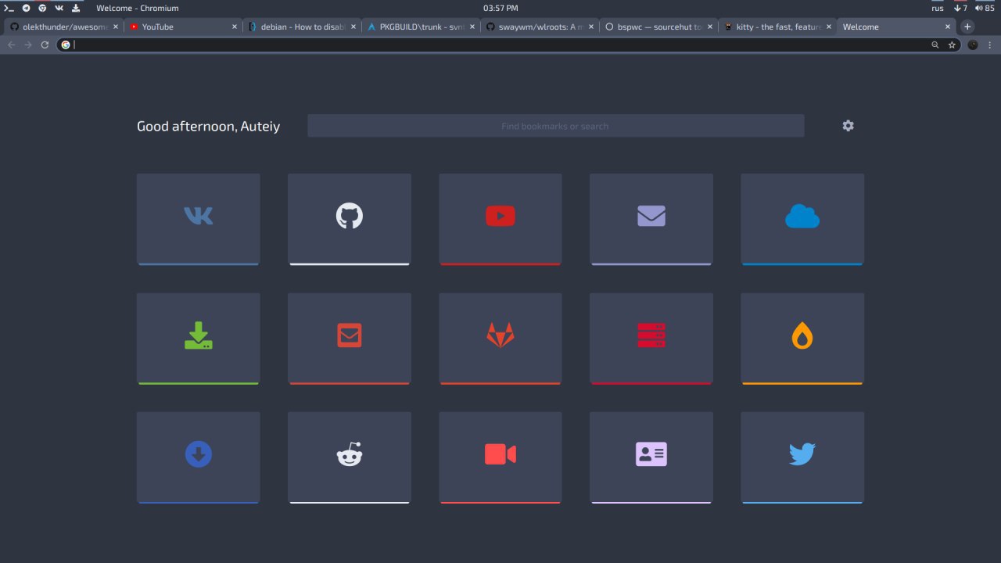The height and width of the screenshot is (563, 1001).
Task: Switch to olekthunder/awesome tab
Action: pyautogui.click(x=64, y=27)
